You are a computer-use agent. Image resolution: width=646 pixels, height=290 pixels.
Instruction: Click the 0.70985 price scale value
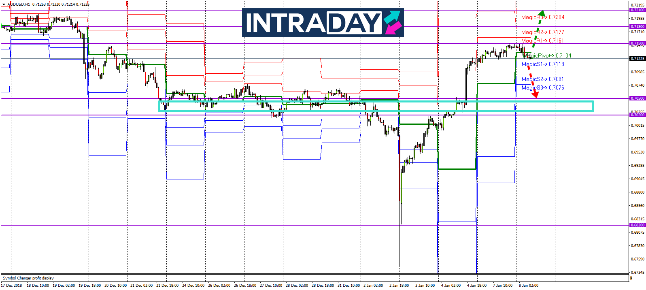[x=637, y=72]
